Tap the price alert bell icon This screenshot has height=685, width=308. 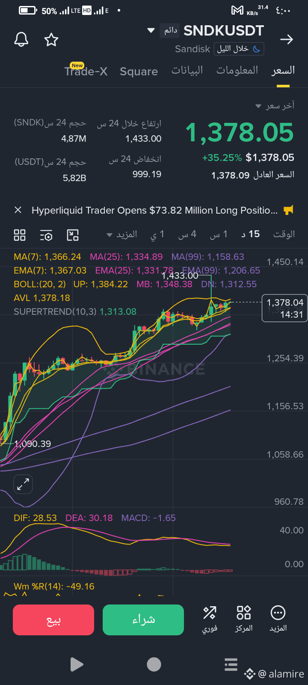point(21,40)
